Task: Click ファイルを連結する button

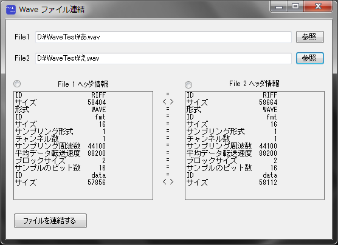Action: pyautogui.click(x=50, y=221)
